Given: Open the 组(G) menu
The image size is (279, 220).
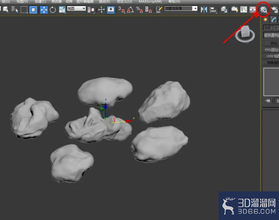Looking at the screenshot, I should point(5,2).
